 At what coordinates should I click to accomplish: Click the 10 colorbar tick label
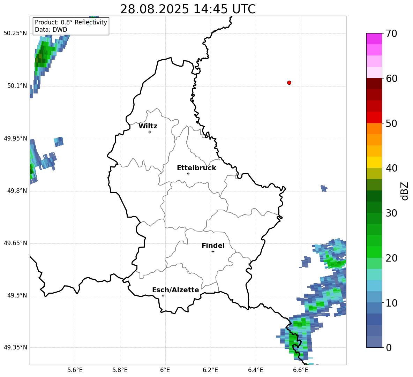(x=391, y=303)
